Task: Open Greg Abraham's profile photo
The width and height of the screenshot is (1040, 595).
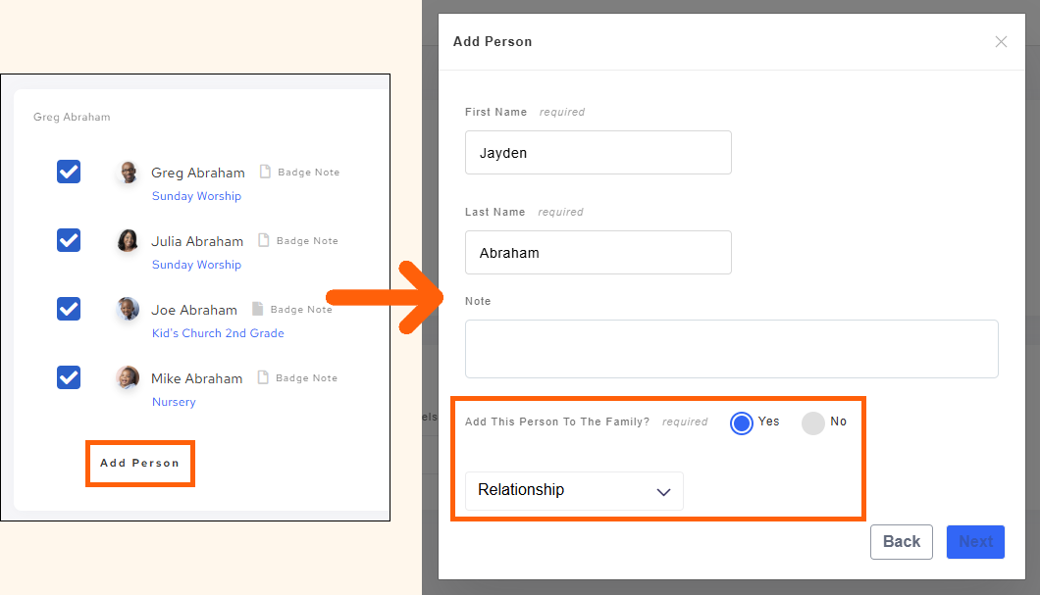Action: [x=127, y=172]
